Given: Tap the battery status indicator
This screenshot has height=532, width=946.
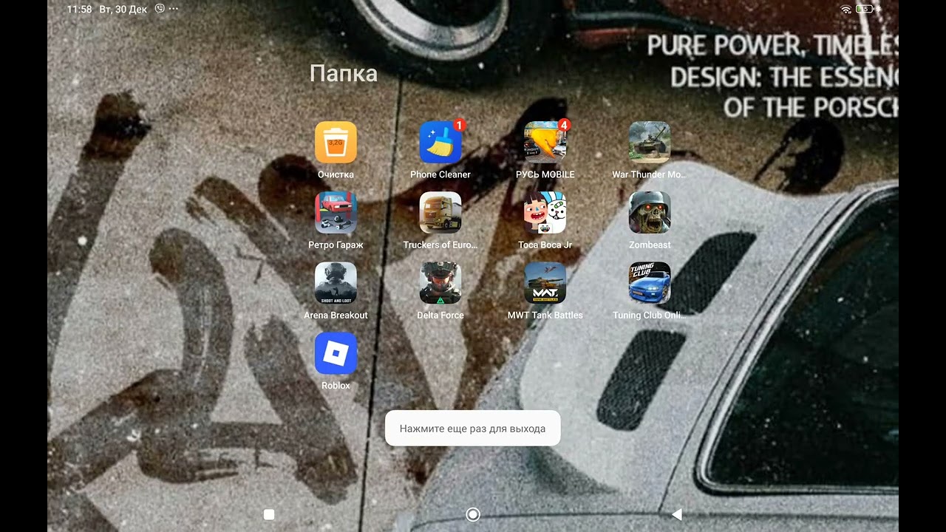Looking at the screenshot, I should tap(865, 9).
